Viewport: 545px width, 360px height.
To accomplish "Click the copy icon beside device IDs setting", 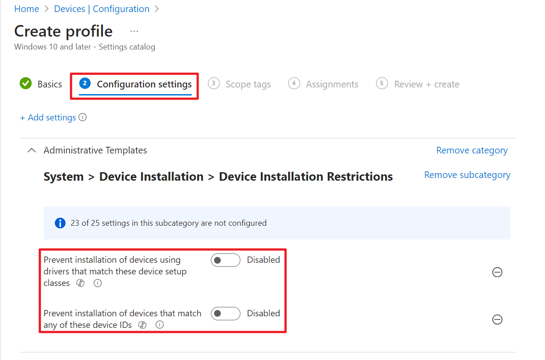I will point(142,325).
